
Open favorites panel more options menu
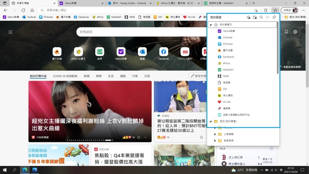click(268, 17)
